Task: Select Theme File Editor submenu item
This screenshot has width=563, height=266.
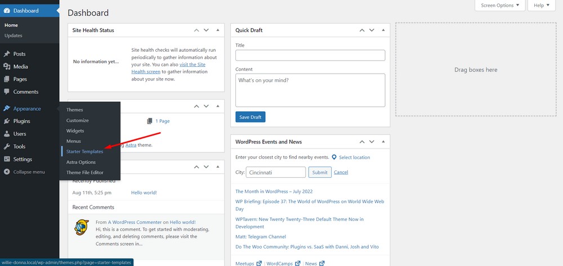Action: (x=85, y=173)
